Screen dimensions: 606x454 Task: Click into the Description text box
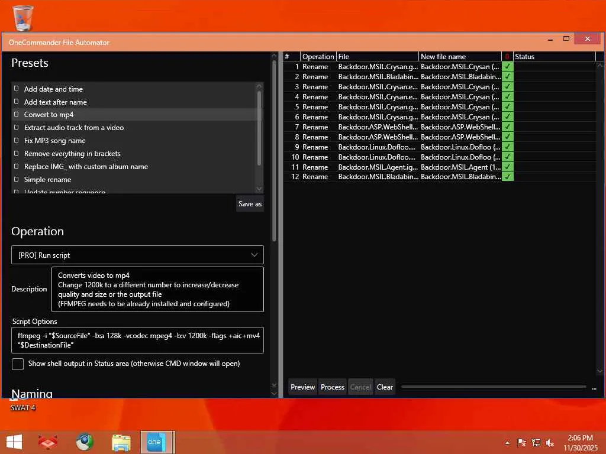pyautogui.click(x=157, y=289)
